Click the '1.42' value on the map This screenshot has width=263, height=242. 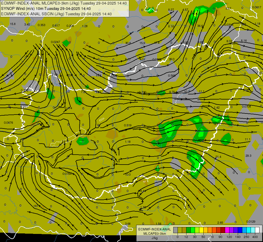(x=217, y=108)
